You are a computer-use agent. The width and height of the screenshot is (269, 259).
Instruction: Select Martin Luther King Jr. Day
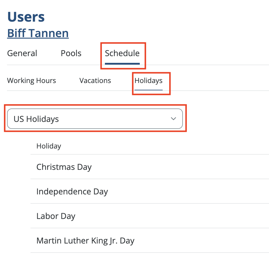tap(85, 241)
